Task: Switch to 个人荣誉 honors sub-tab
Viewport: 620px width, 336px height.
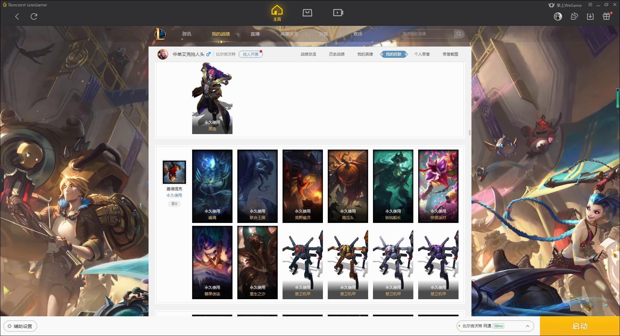Action: tap(422, 54)
